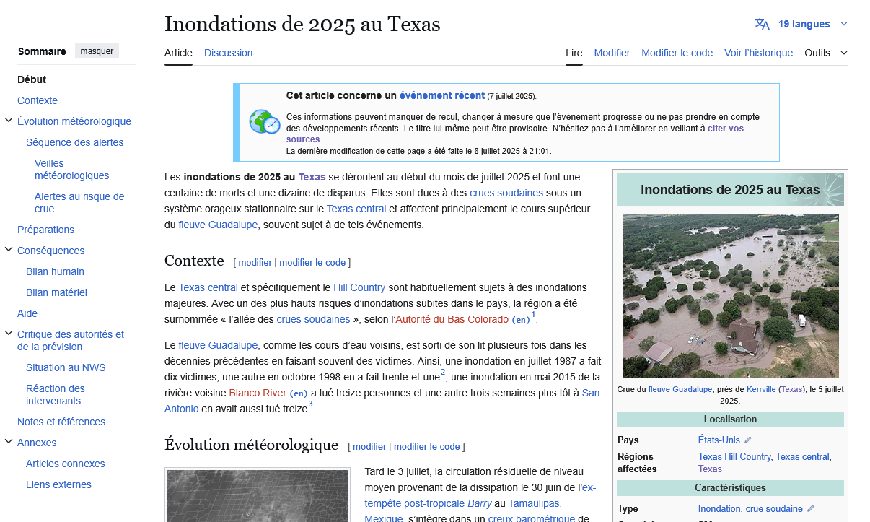Hide the Sommaire with the masquer button
The height and width of the screenshot is (522, 870).
click(97, 51)
